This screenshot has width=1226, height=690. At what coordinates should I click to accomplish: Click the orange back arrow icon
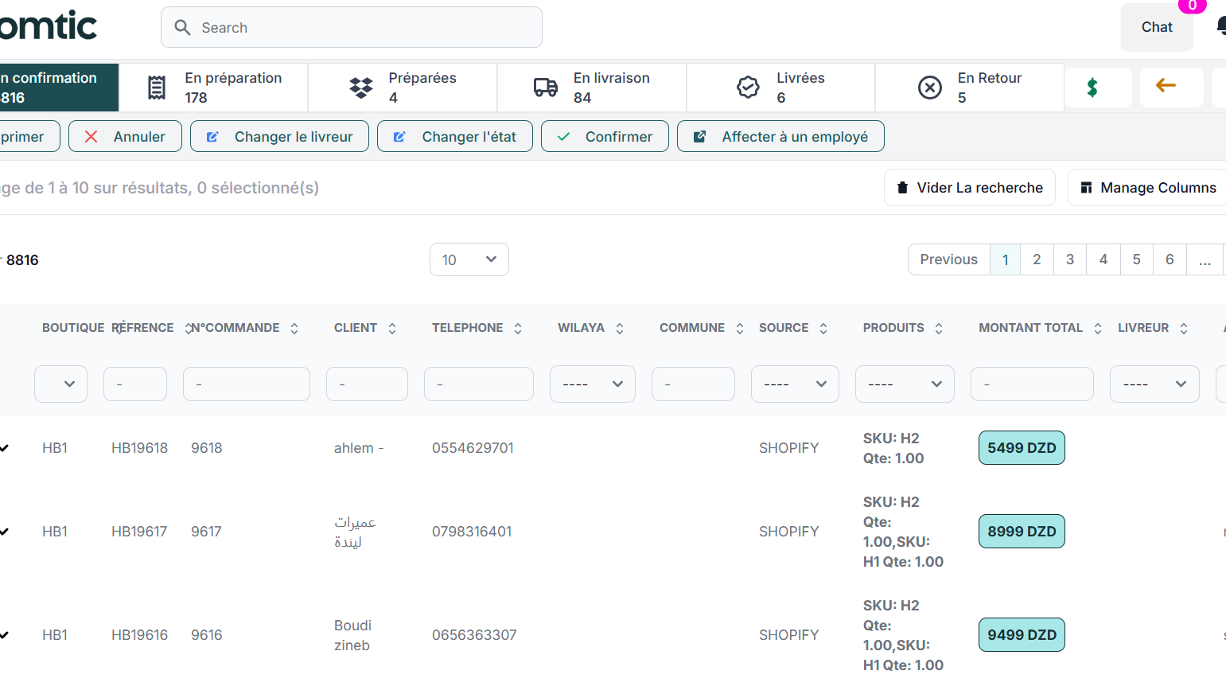point(1166,86)
